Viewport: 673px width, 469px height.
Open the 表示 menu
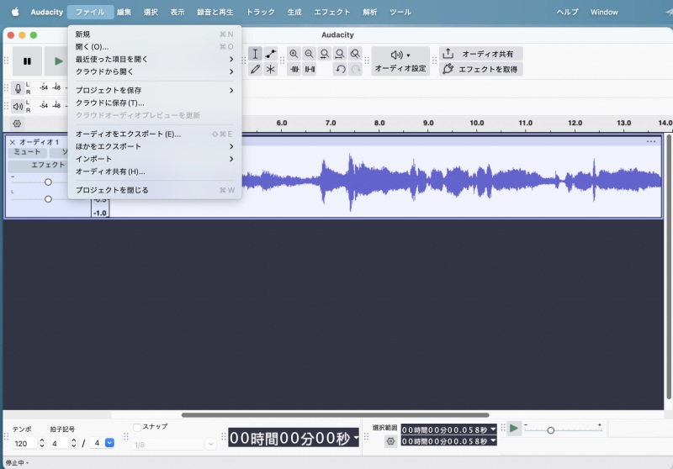178,12
